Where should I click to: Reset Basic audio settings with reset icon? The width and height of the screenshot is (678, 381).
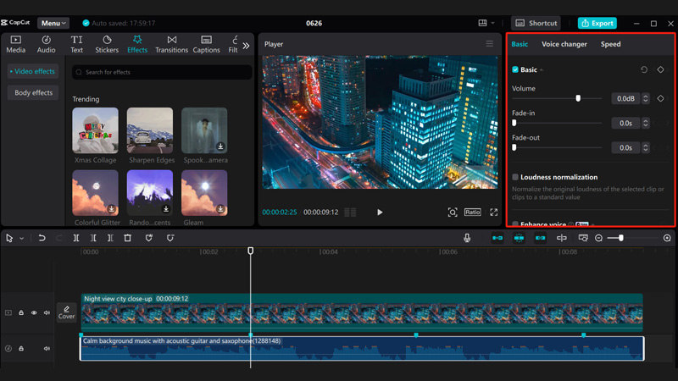click(x=643, y=69)
